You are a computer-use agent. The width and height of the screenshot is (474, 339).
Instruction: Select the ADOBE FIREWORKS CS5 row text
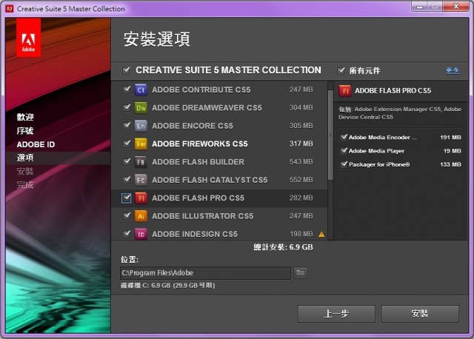[x=200, y=144]
